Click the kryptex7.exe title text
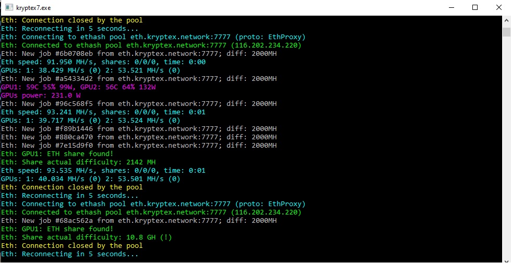Image resolution: width=511 pixels, height=263 pixels. (33, 7)
